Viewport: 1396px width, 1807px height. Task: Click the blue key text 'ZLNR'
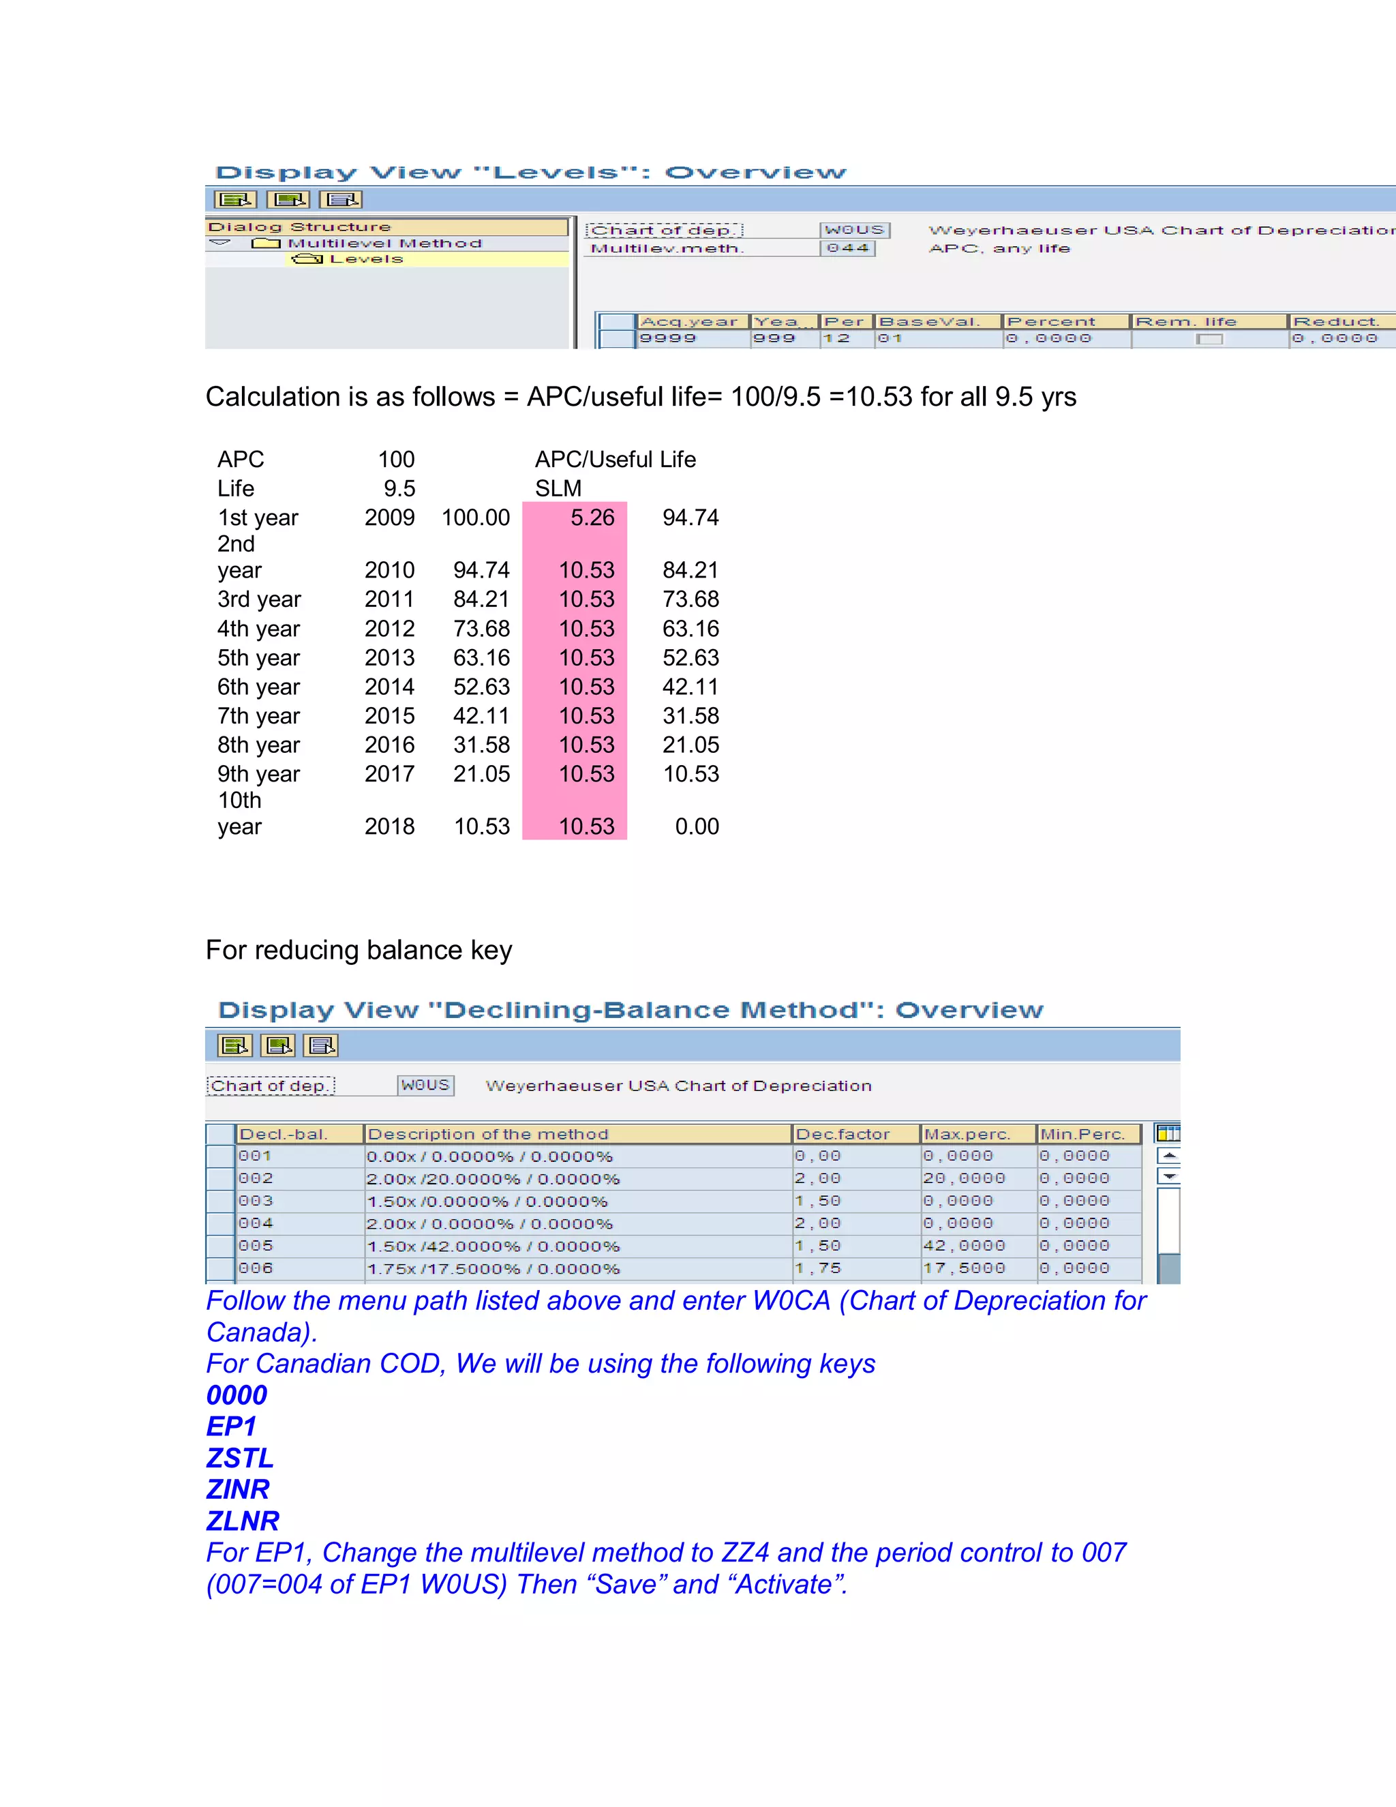(x=243, y=1521)
